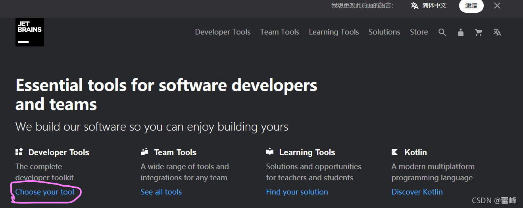The image size is (523, 208).
Task: Click the Team Tools section icon
Action: click(144, 152)
